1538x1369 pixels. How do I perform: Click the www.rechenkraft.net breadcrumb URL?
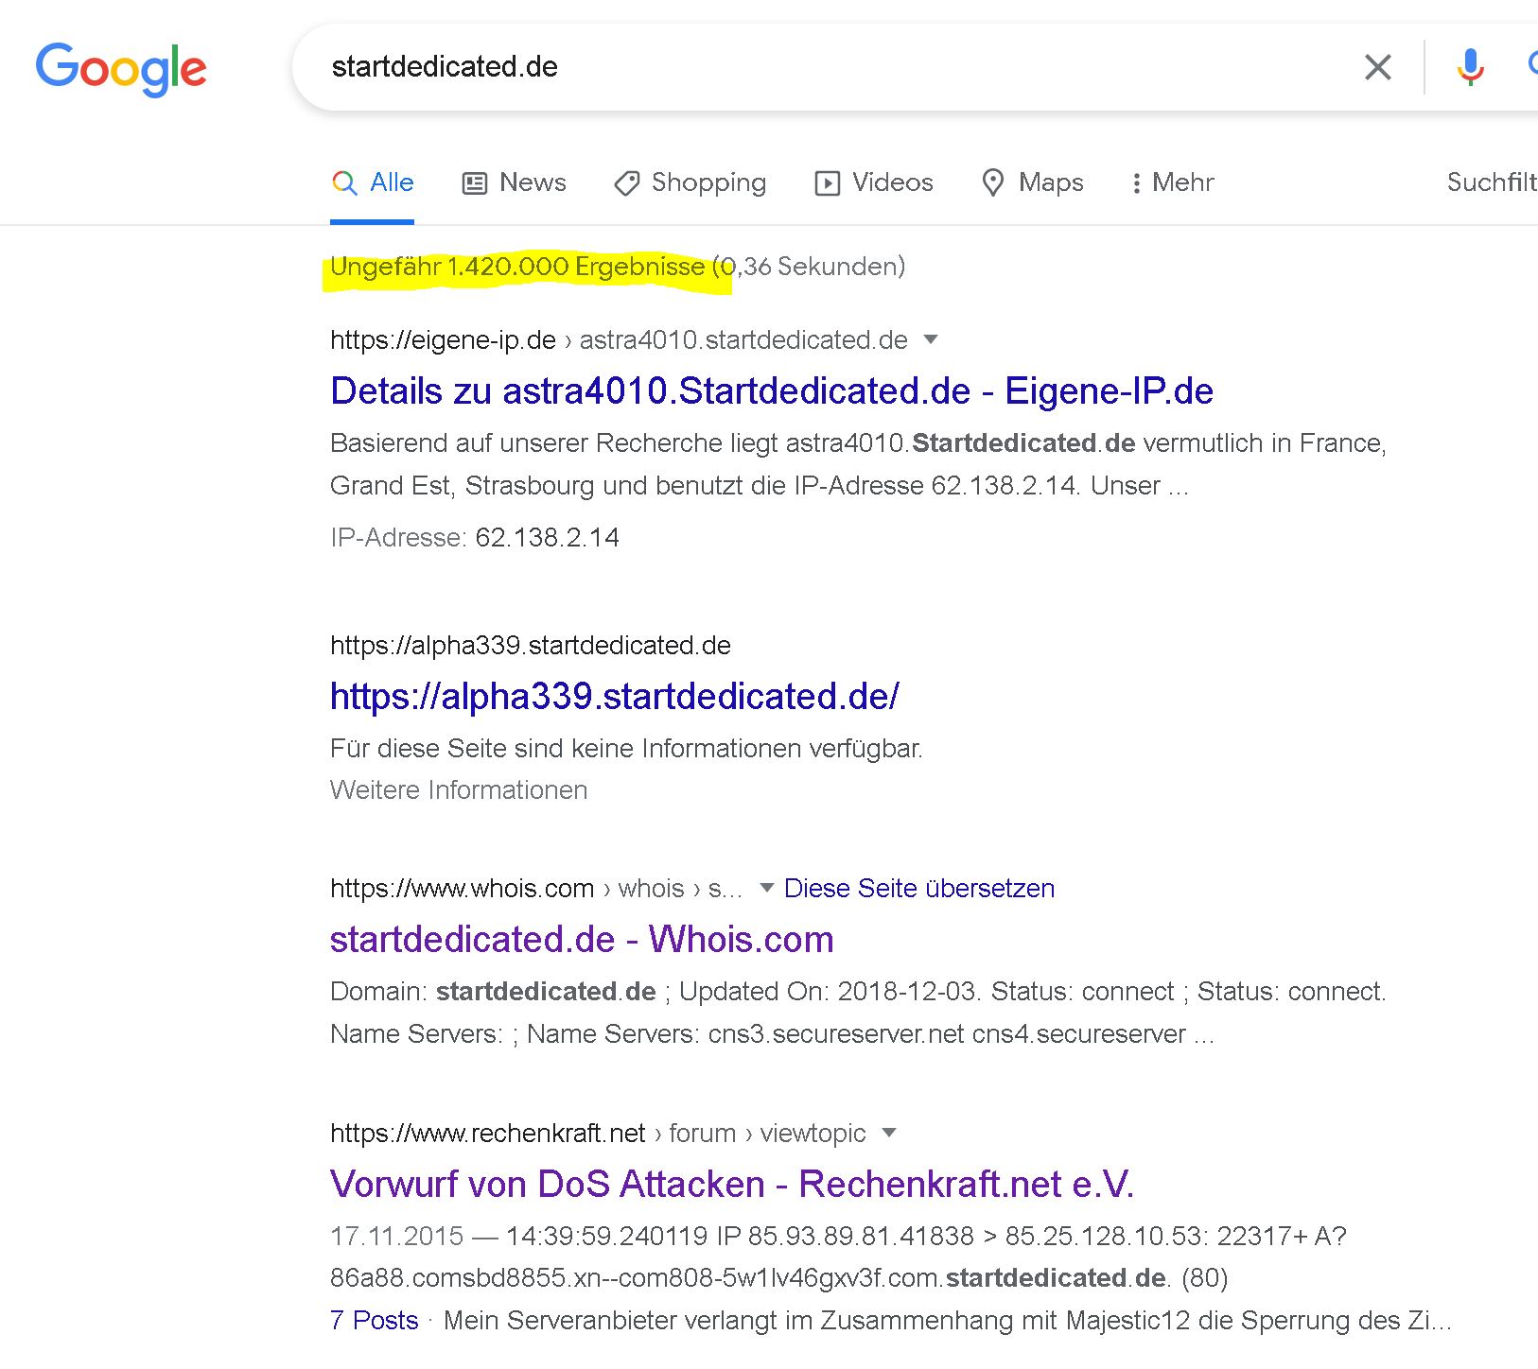[598, 1133]
